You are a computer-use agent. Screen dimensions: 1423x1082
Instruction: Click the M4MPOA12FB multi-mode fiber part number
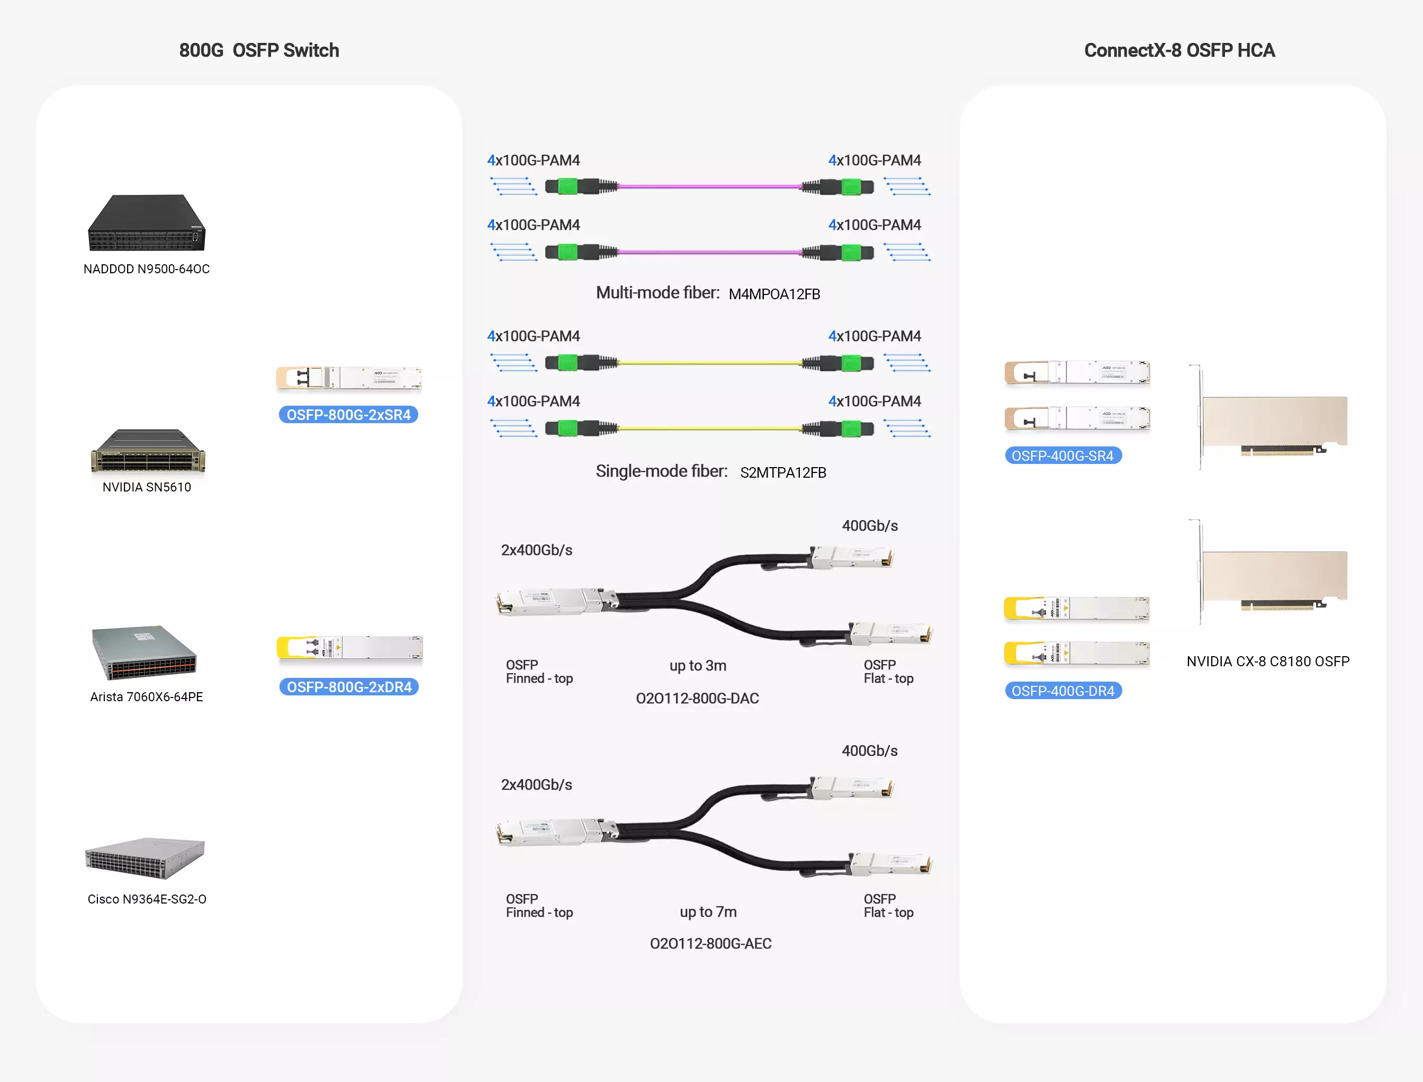coord(774,294)
